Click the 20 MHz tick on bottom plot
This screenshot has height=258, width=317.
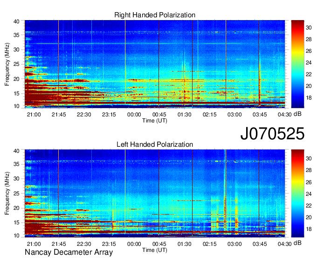tap(16, 208)
